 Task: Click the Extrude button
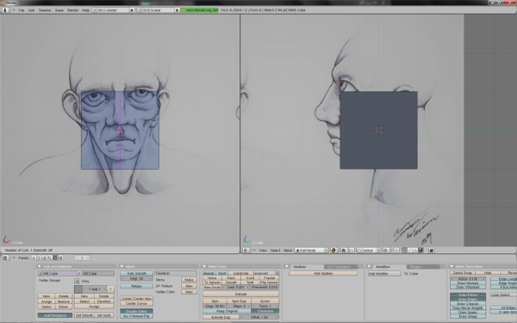tap(240, 294)
